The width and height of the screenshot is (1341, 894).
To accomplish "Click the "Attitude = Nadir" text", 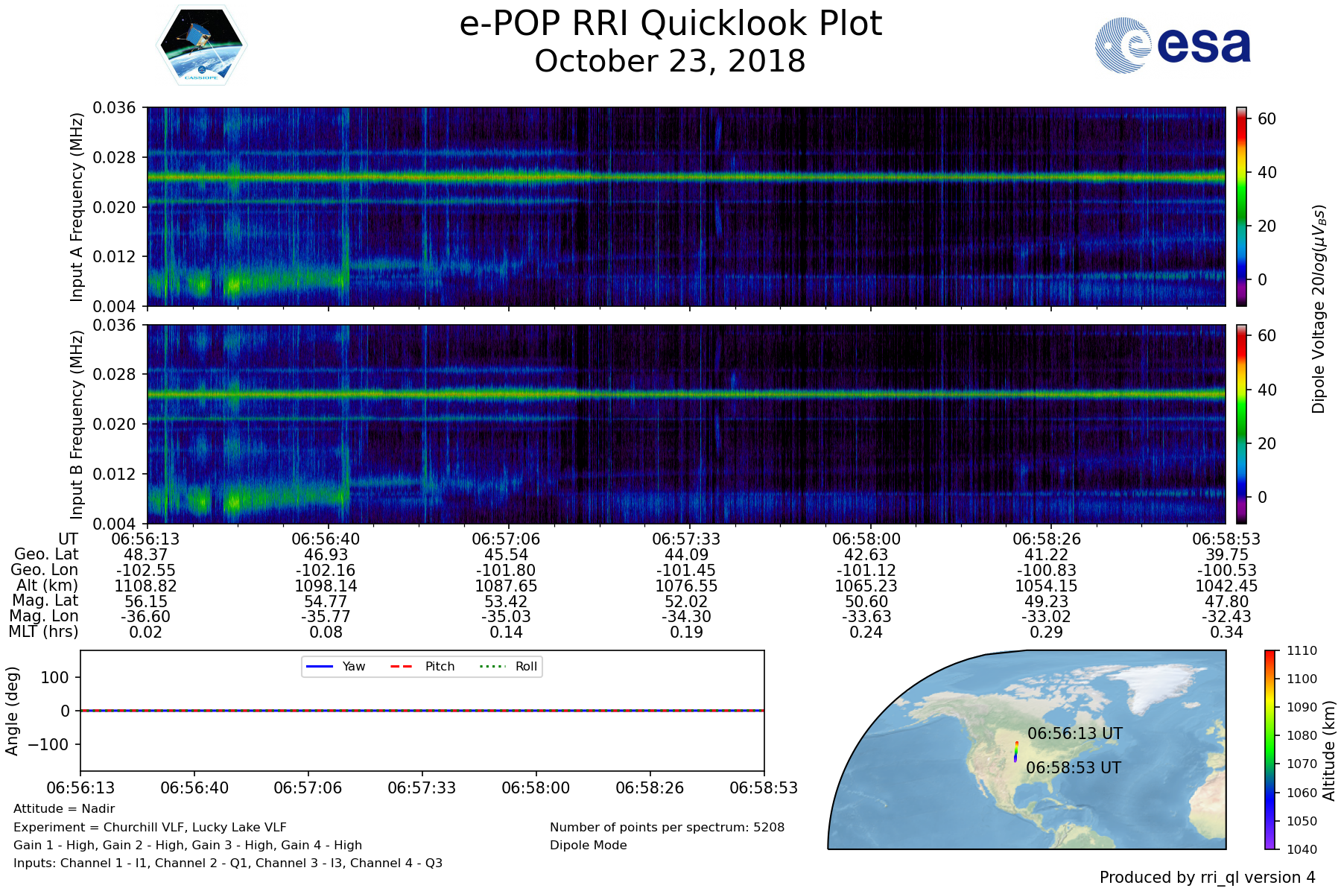I will tap(64, 808).
